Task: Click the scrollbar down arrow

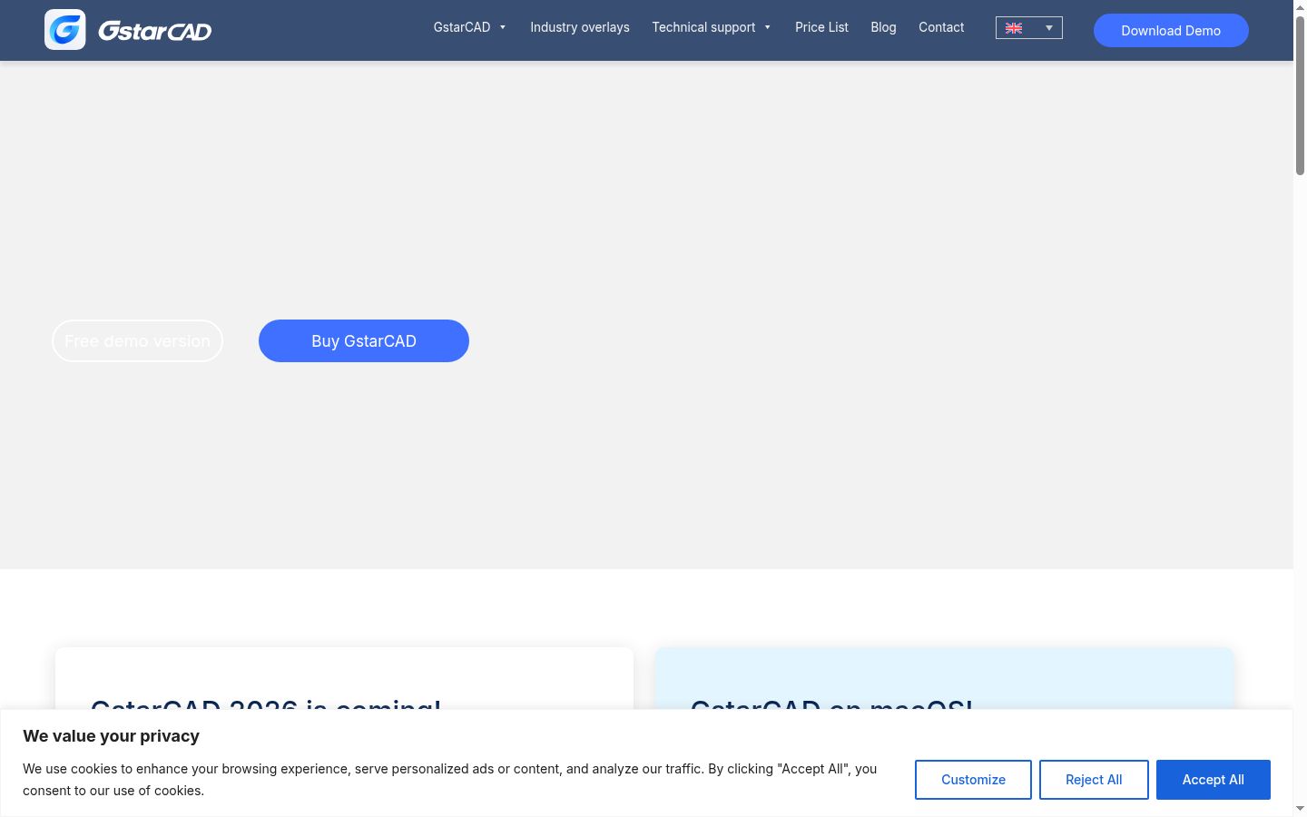Action: (x=1300, y=809)
